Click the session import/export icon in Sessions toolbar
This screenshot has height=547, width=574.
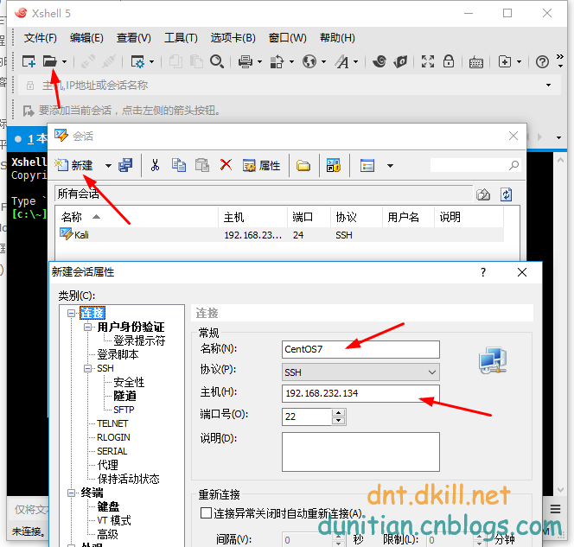pos(334,165)
